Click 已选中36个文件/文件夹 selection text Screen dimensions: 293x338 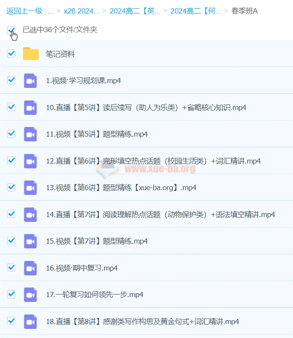click(60, 30)
